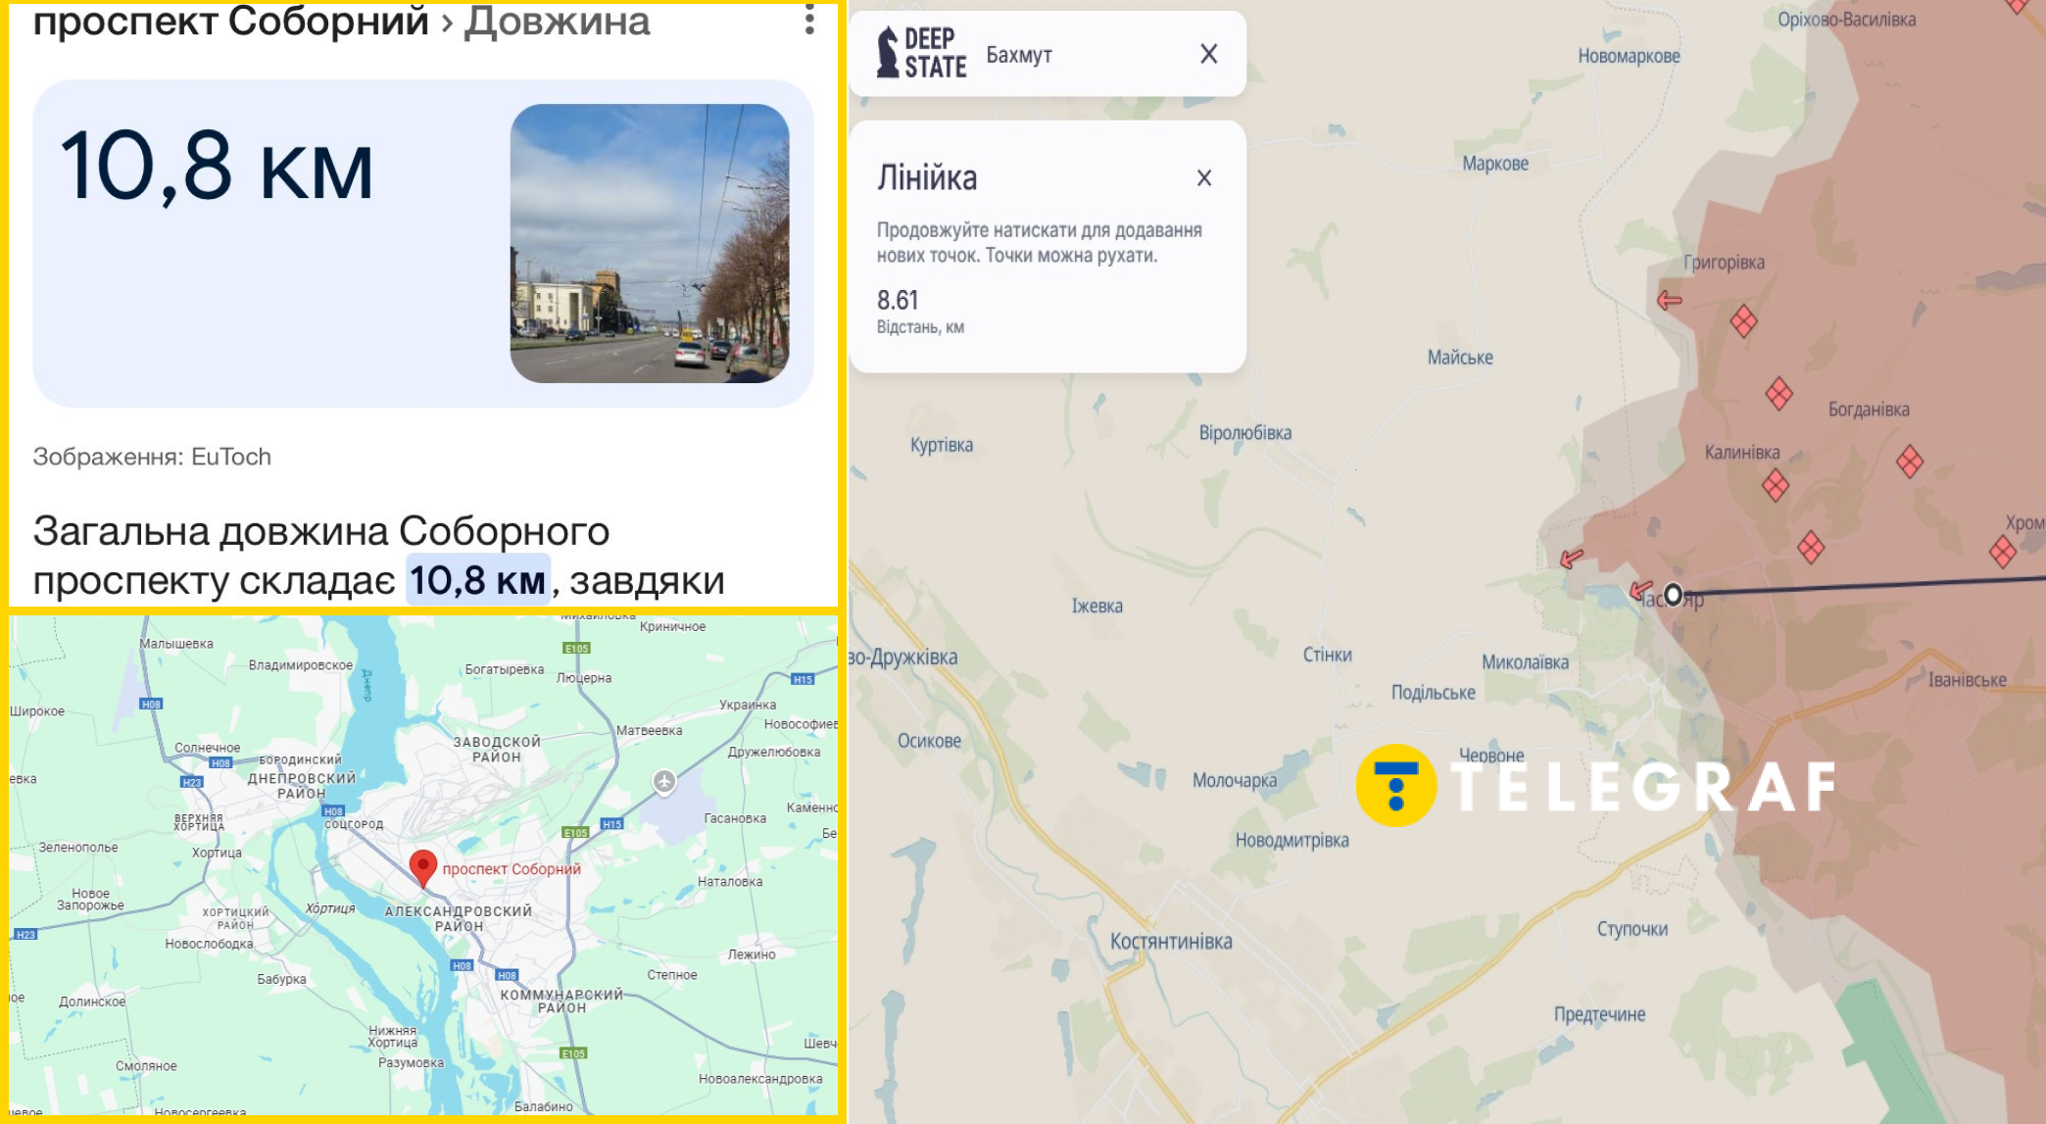This screenshot has width=2046, height=1124.
Task: Click the red attack arrow near Григорівка
Action: click(x=1670, y=300)
